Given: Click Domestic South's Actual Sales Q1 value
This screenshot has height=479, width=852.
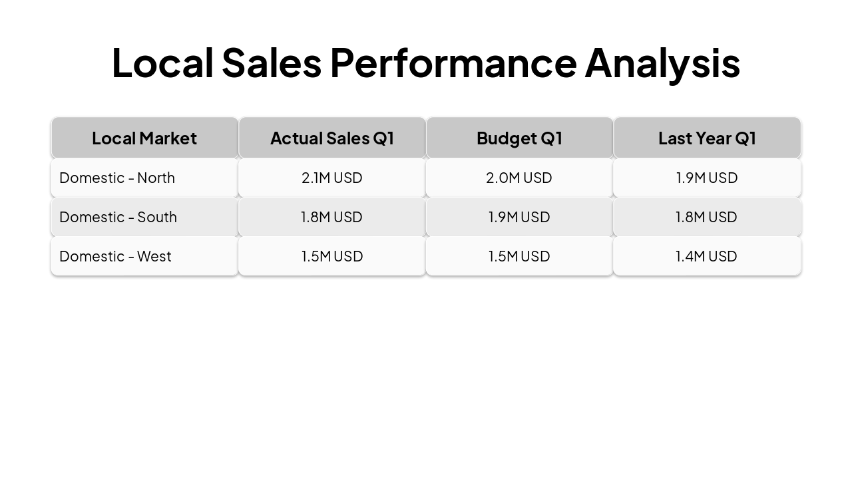Looking at the screenshot, I should [x=332, y=217].
